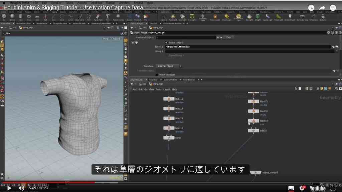This screenshot has width=342, height=192.
Task: Select the Spray Paint shelf tool
Action: click(98, 17)
